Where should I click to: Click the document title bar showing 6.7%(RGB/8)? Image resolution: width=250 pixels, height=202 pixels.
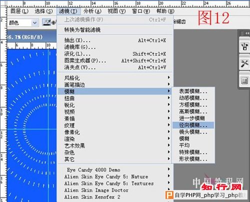tap(31, 37)
